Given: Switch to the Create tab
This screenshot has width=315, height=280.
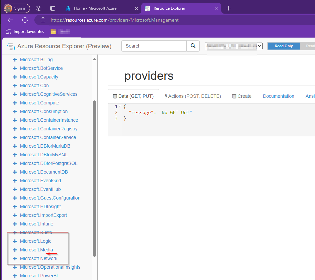Looking at the screenshot, I should point(242,96).
